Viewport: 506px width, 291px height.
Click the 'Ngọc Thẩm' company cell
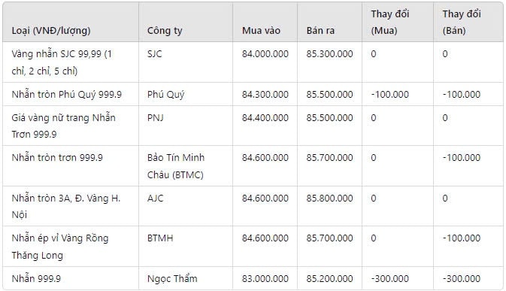[x=172, y=278]
